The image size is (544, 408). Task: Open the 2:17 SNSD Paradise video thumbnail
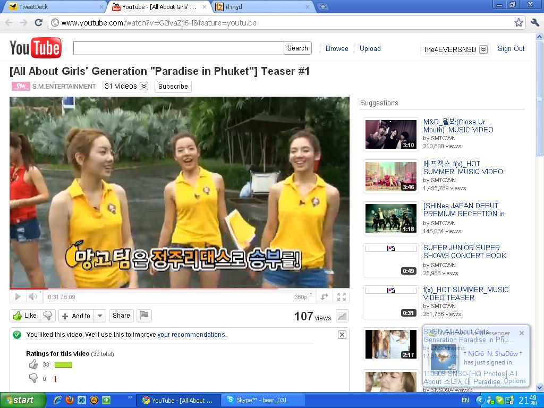[391, 344]
